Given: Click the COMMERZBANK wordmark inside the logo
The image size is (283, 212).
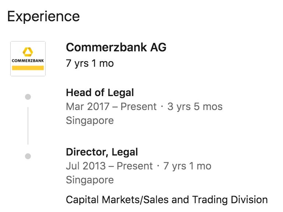Looking at the screenshot, I should 28,61.
